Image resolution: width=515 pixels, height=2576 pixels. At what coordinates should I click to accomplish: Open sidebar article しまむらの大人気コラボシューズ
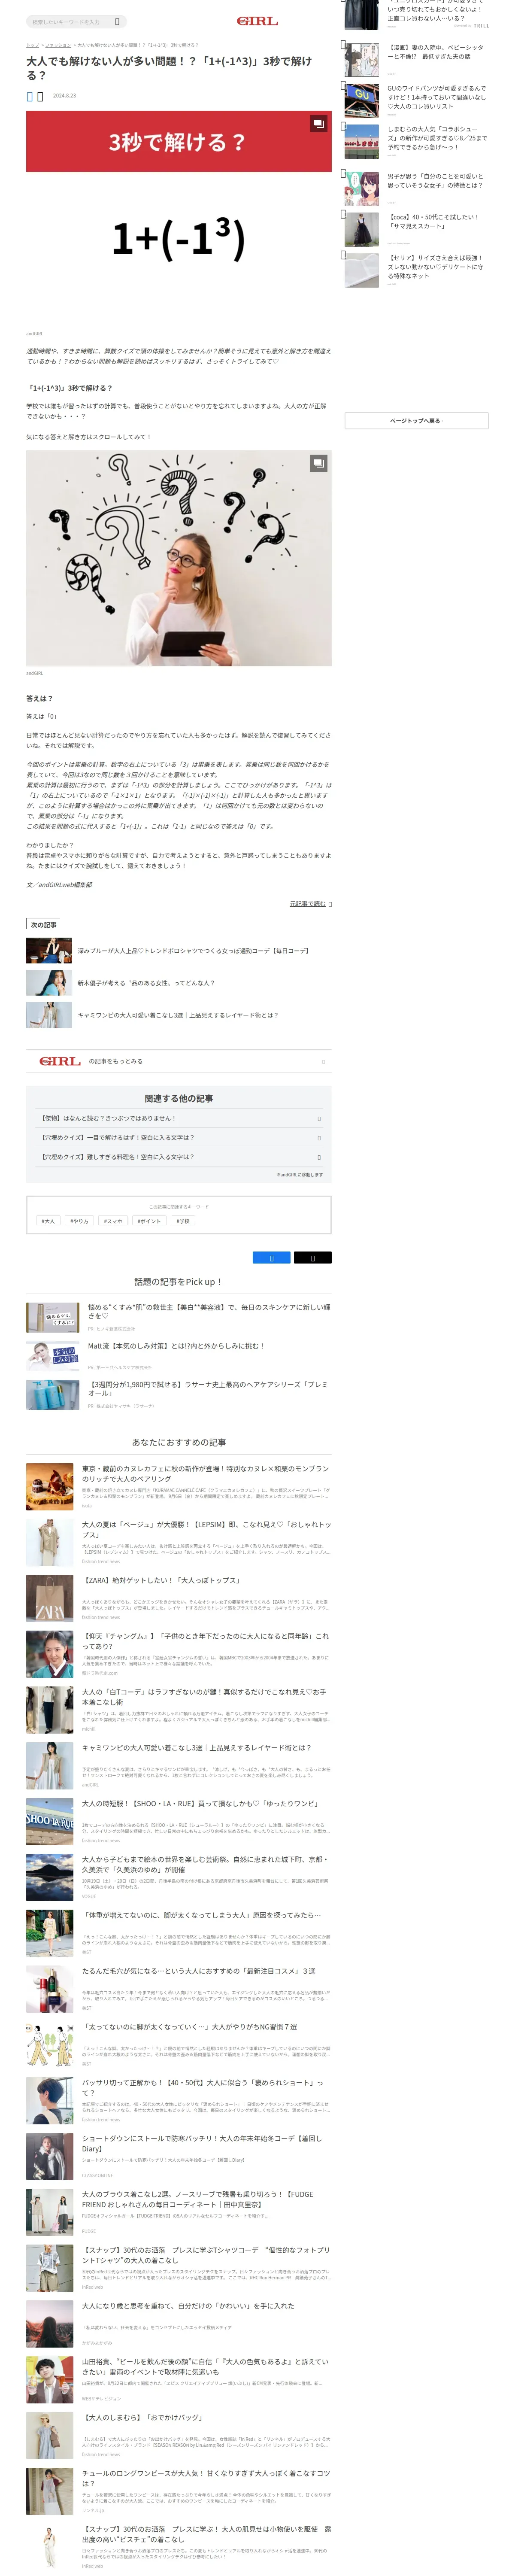point(437,138)
